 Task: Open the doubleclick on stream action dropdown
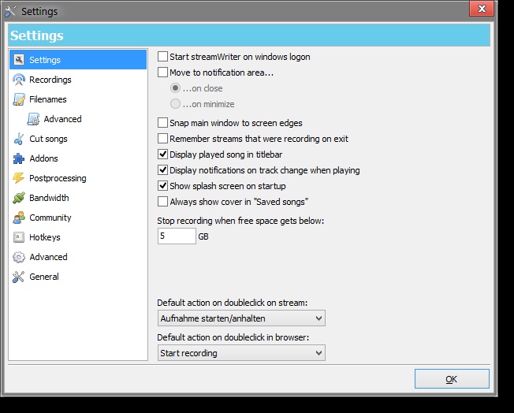[241, 318]
